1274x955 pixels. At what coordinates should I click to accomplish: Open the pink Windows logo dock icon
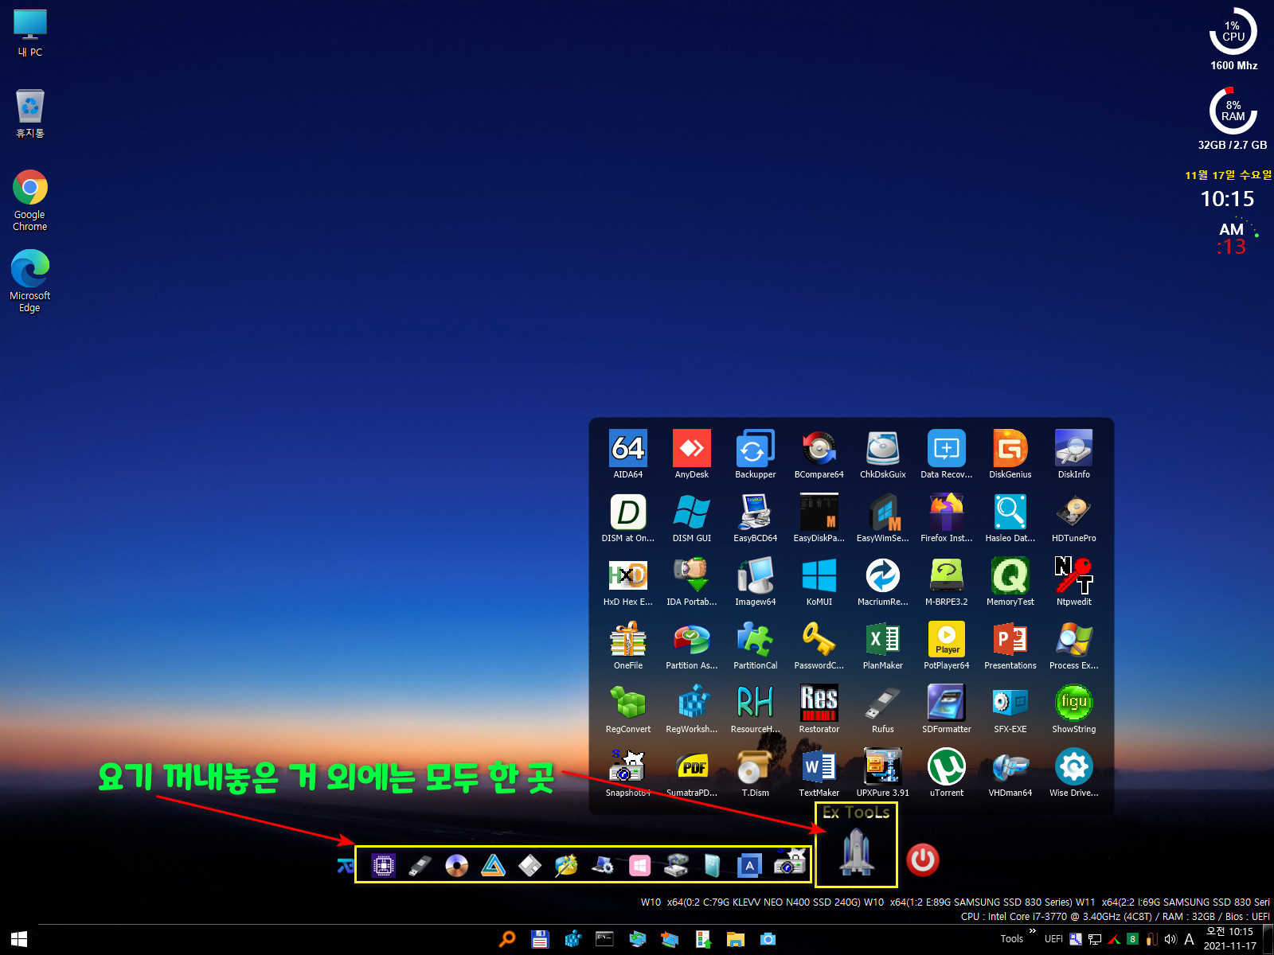(x=639, y=865)
